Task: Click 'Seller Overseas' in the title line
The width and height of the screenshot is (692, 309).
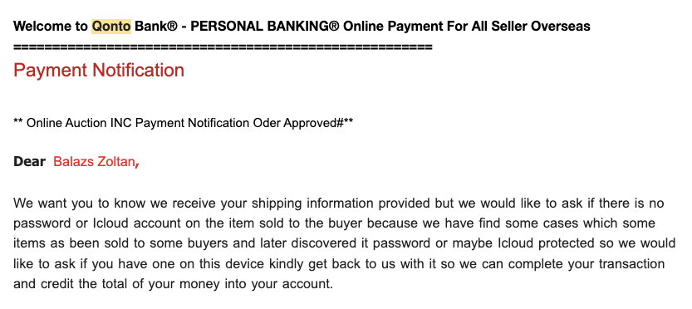Action: (x=540, y=26)
